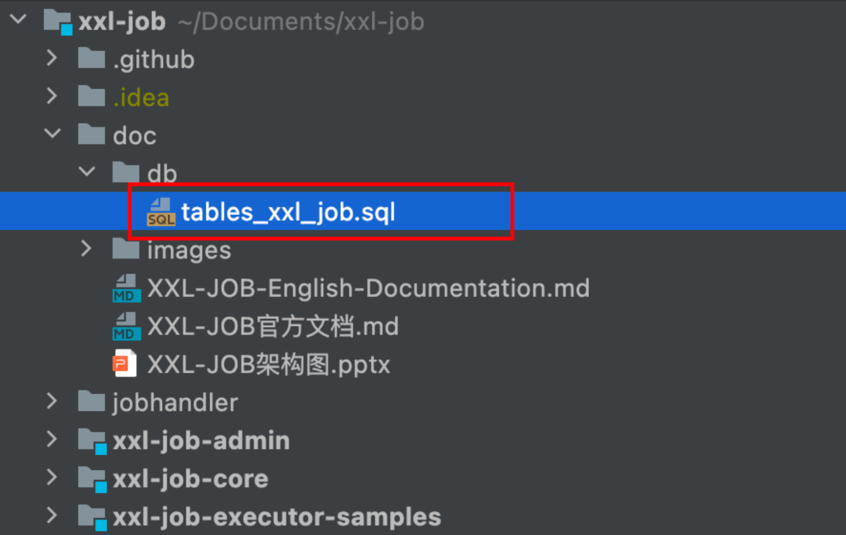Viewport: 846px width, 535px height.
Task: Expand the jobhandler folder
Action: [53, 402]
